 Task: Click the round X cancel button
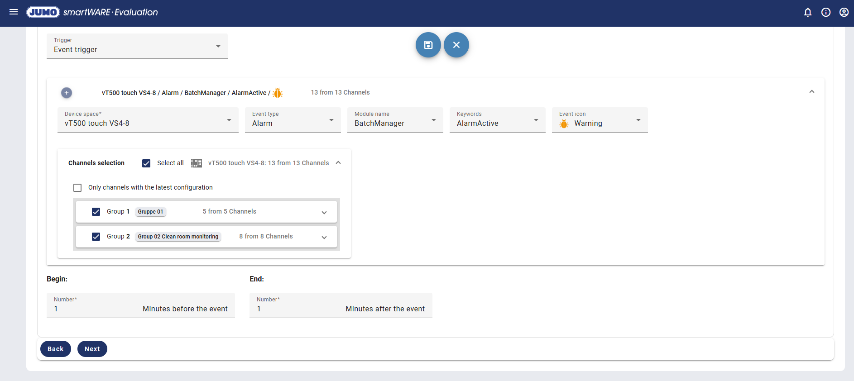pos(456,45)
